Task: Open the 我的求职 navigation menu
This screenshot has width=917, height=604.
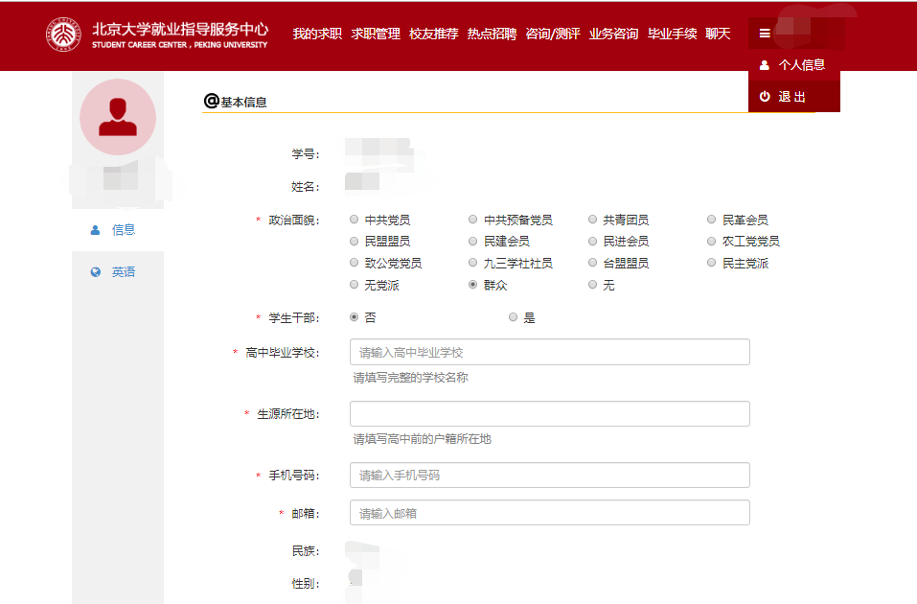Action: [317, 34]
